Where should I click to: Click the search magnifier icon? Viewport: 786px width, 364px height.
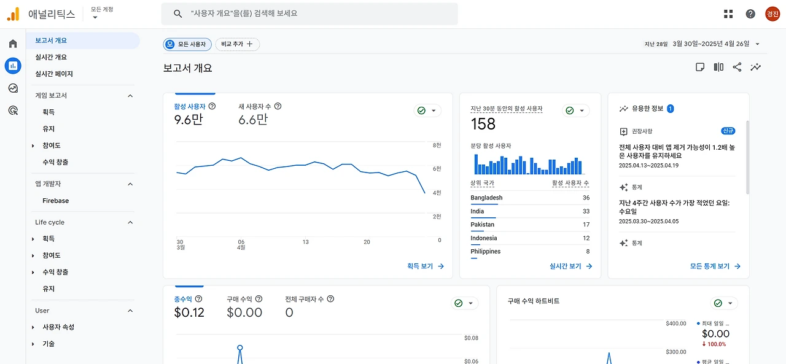point(178,14)
